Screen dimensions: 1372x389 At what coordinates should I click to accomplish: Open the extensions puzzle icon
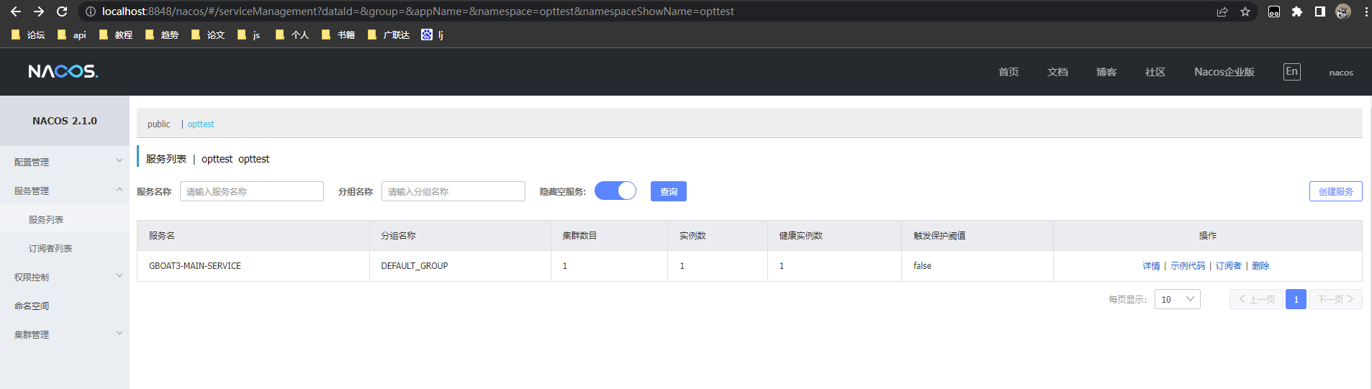click(x=1297, y=12)
